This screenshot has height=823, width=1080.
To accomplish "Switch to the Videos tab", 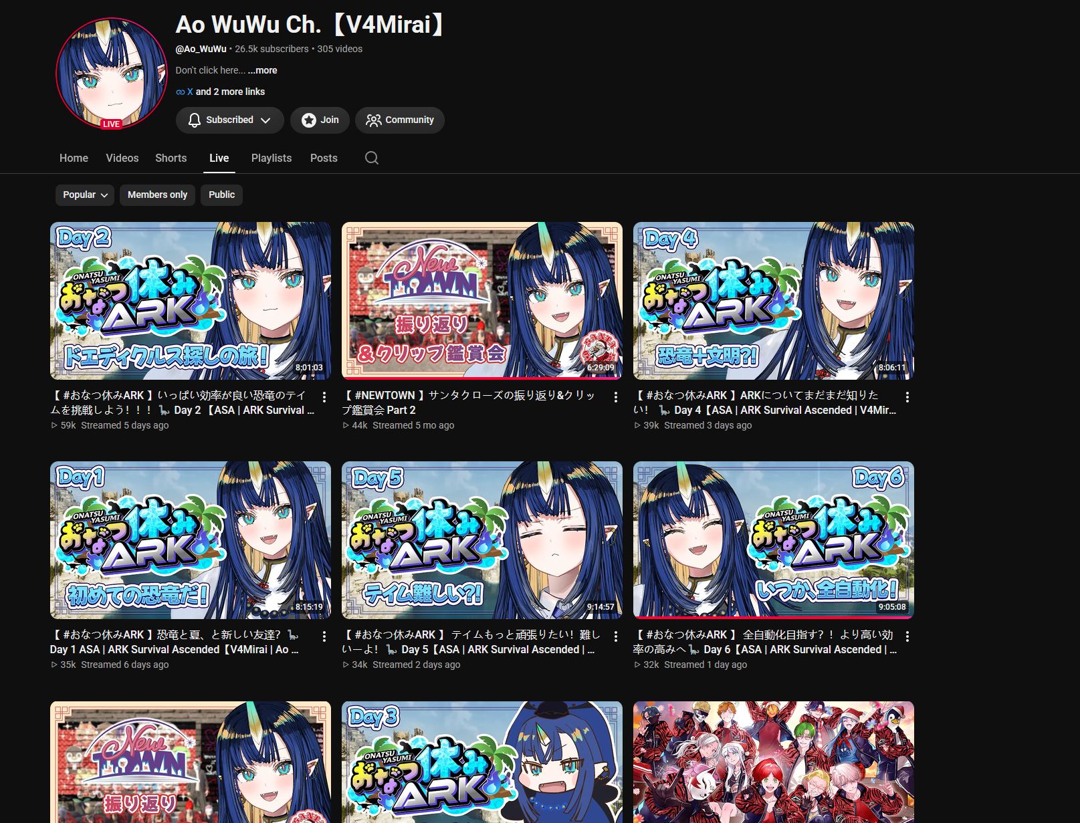I will click(122, 158).
